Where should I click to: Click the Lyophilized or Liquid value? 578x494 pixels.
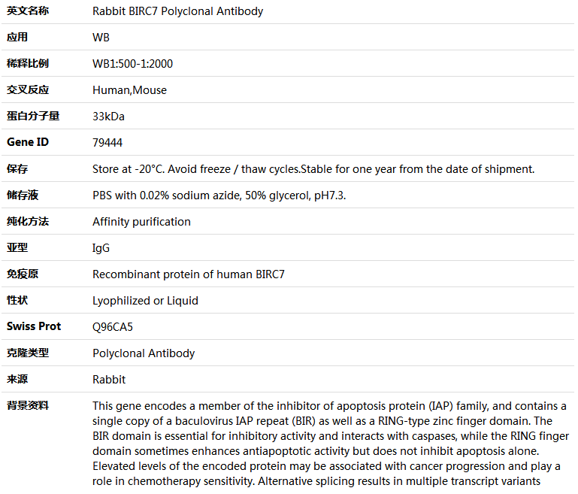145,301
